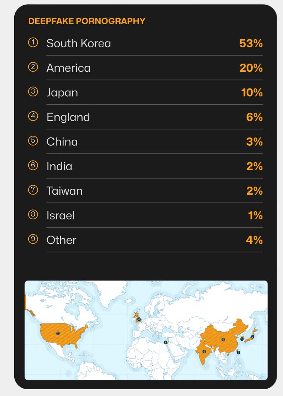Click the Deepfake Pornography heading
The image size is (283, 396).
[87, 21]
